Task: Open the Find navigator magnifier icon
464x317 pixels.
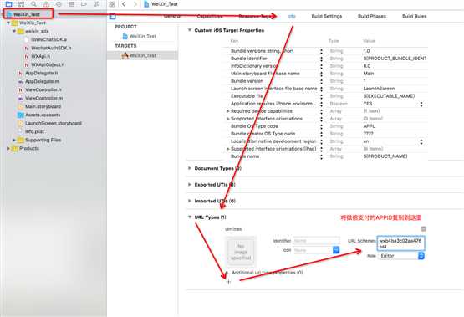Action: tap(33, 4)
